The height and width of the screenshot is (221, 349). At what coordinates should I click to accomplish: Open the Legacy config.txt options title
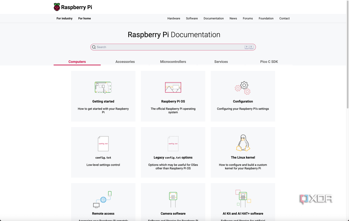[173, 158]
